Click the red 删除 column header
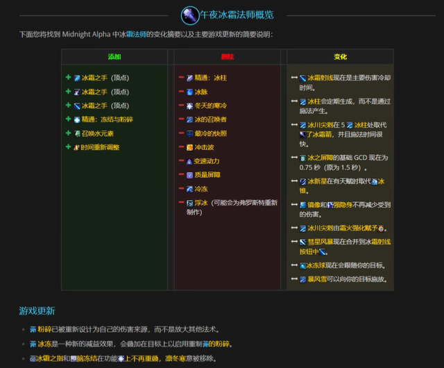Viewport: 444px width, 368px height. pos(228,57)
